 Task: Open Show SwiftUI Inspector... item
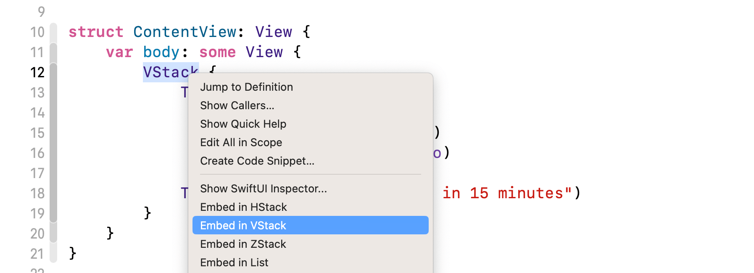263,189
